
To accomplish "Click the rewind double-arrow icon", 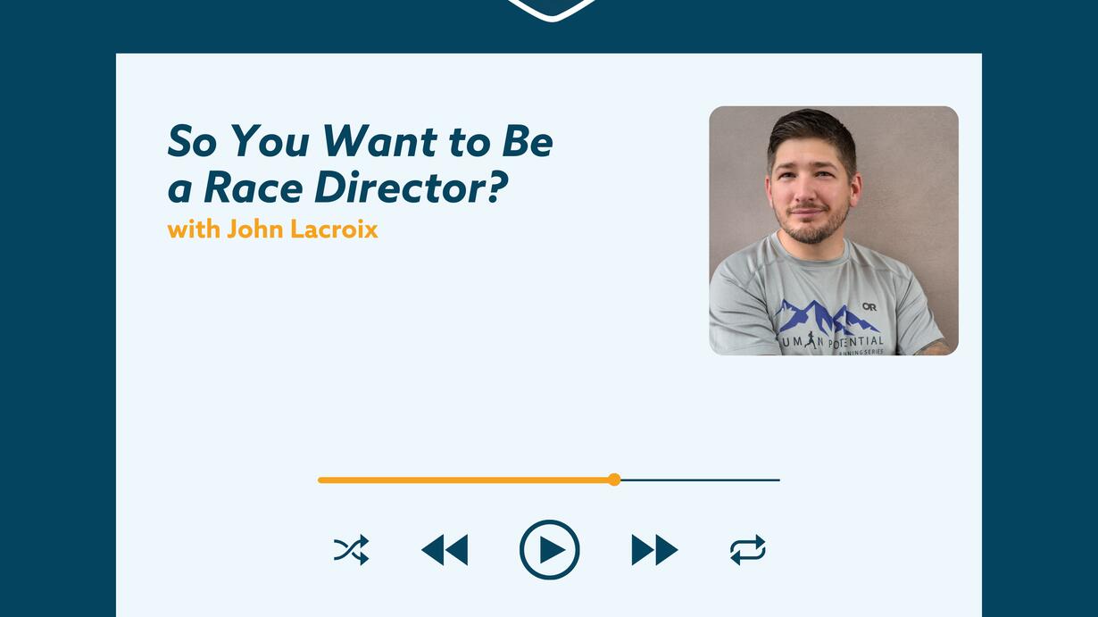I will [x=445, y=550].
